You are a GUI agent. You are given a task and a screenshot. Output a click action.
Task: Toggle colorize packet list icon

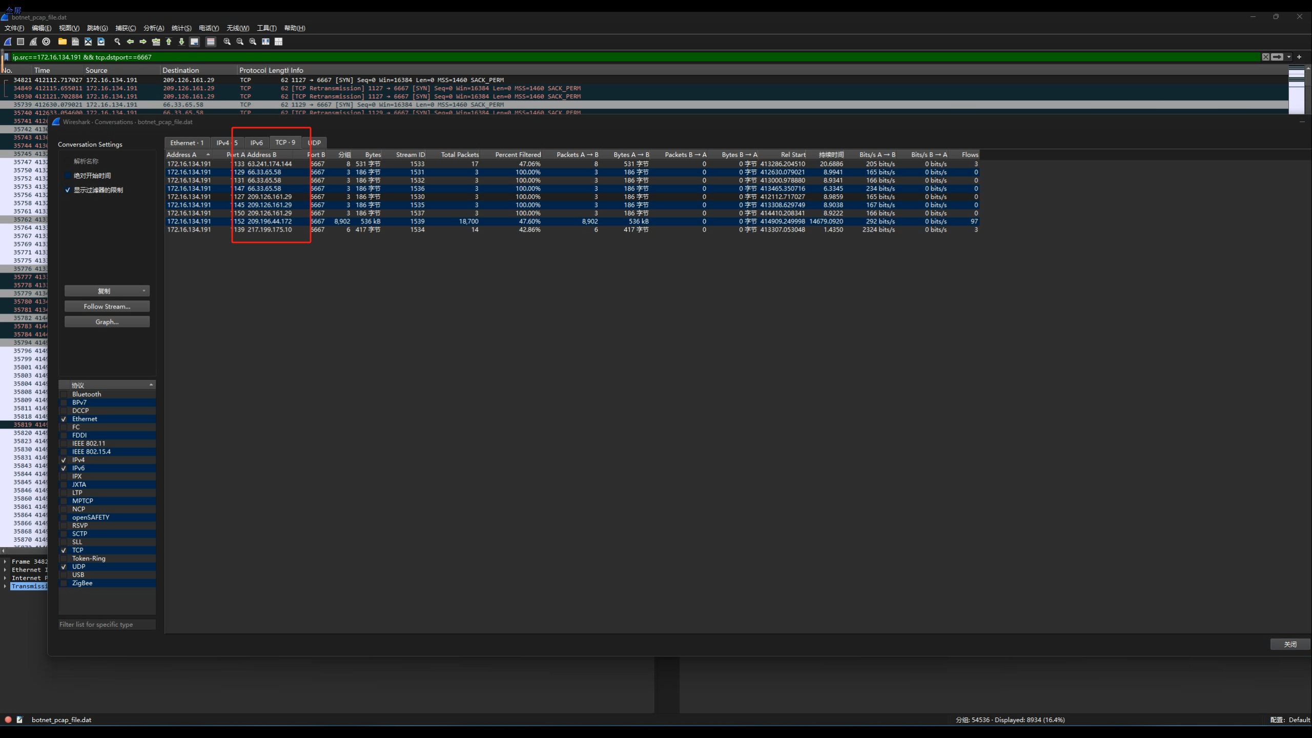[x=211, y=42]
